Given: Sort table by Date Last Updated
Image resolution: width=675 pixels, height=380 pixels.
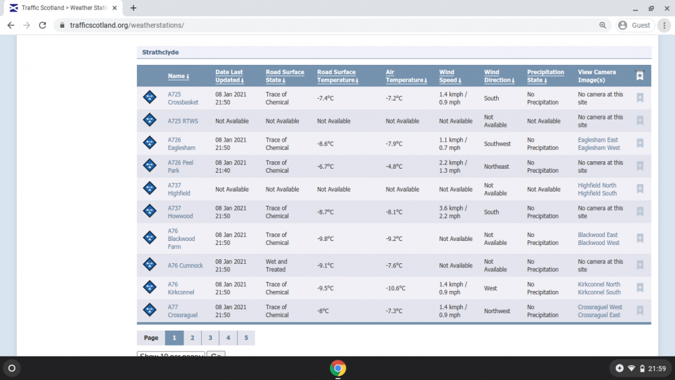Looking at the screenshot, I should coord(230,76).
